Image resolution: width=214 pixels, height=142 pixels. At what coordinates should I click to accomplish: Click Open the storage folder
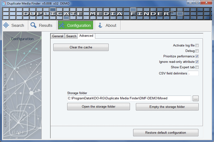(x=98, y=107)
